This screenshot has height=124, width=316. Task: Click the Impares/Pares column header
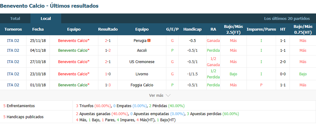pyautogui.click(x=261, y=29)
